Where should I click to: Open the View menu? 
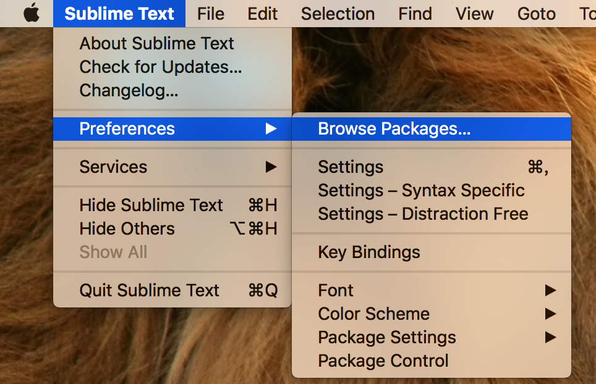474,14
